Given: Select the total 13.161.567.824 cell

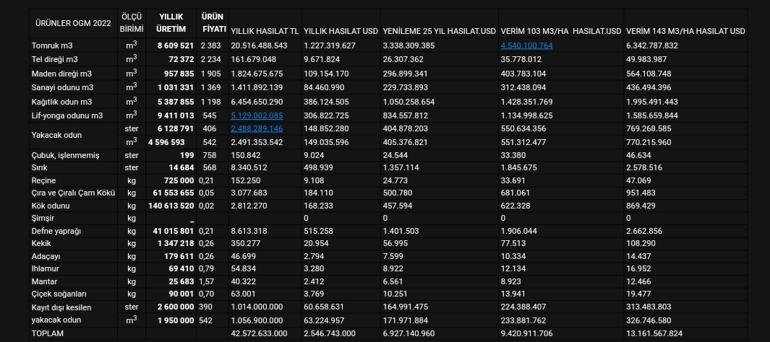Looking at the screenshot, I should tap(654, 333).
